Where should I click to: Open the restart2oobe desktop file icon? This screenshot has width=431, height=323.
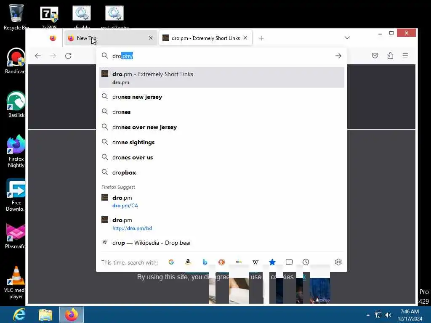(x=114, y=16)
